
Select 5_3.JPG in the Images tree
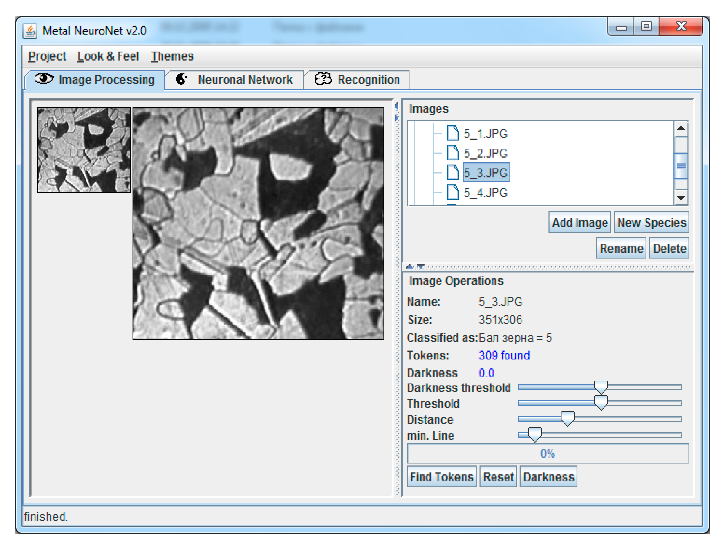point(486,173)
